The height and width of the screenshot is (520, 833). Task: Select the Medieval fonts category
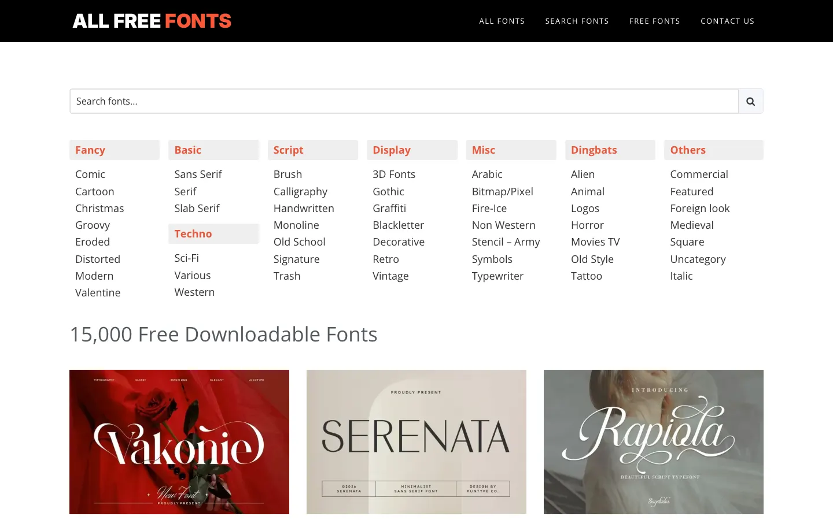coord(691,225)
